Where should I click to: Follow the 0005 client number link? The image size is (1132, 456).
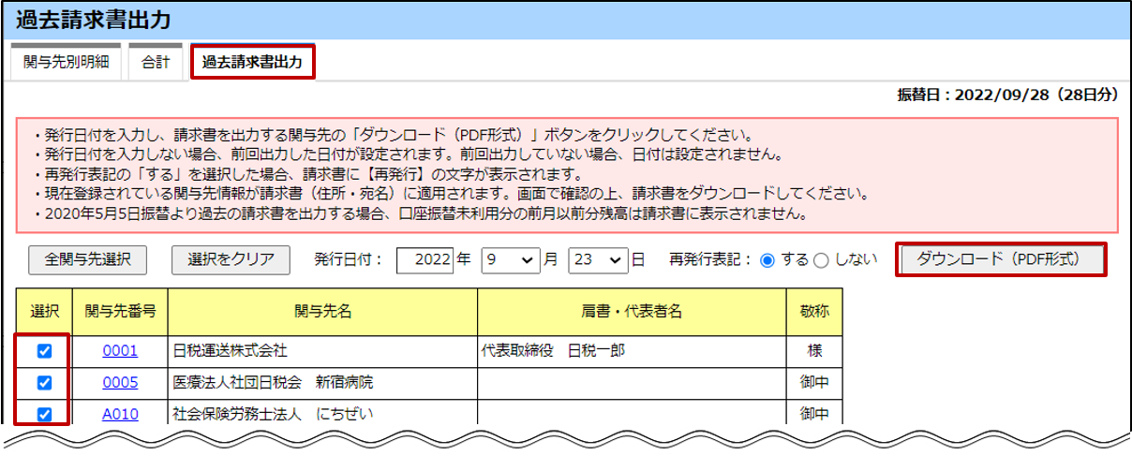tap(120, 383)
